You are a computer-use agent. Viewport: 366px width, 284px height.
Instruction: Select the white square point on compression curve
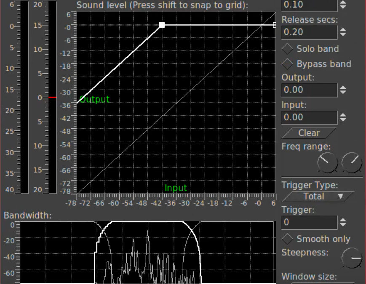point(162,25)
